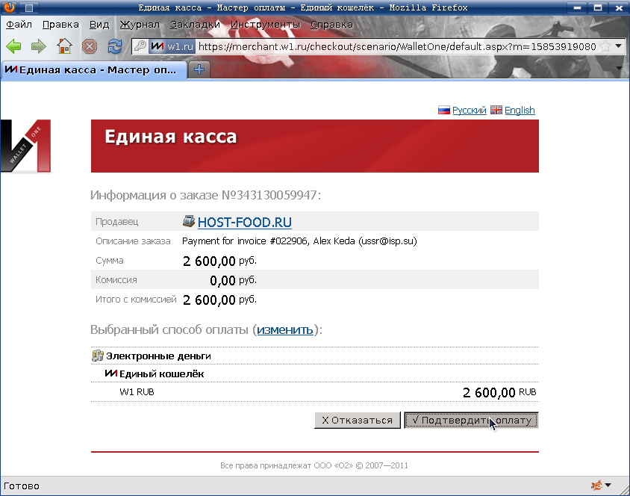This screenshot has height=496, width=630.
Task: Click the seller cash register icon
Action: click(x=189, y=220)
